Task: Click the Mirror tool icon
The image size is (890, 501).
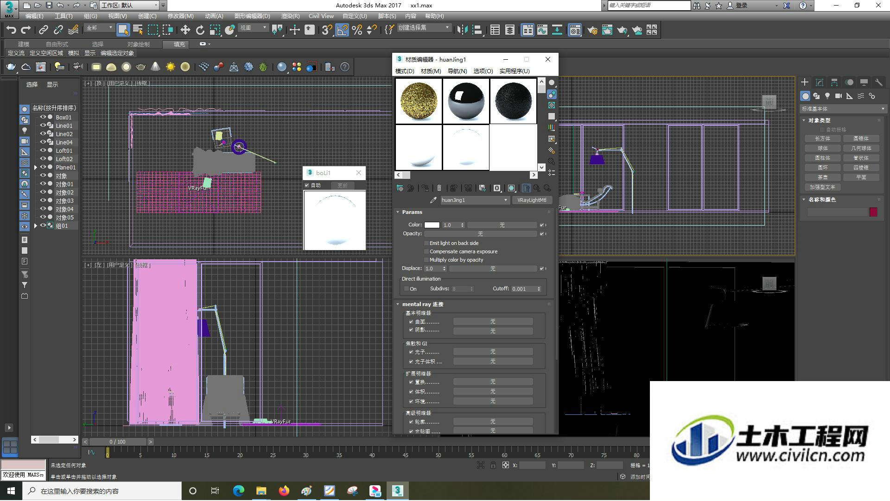Action: 462,30
